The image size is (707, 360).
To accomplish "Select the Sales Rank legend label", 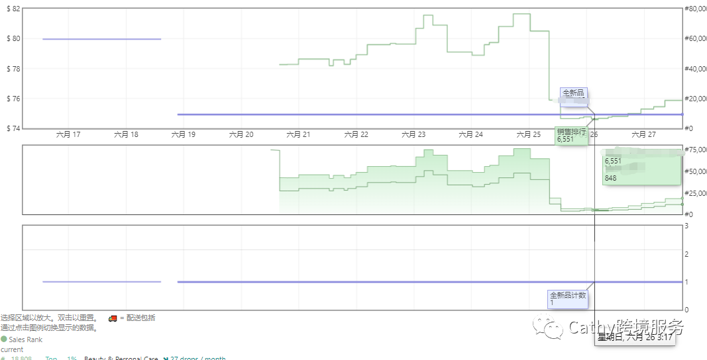I will coord(26,339).
